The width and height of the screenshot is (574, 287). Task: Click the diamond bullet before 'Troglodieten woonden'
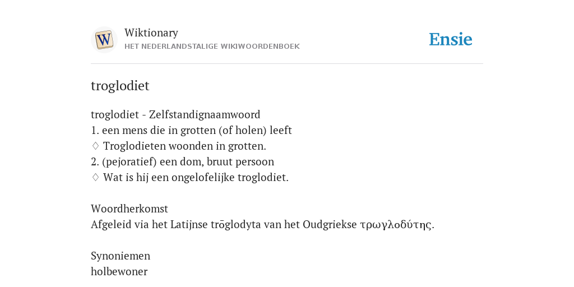coord(95,146)
